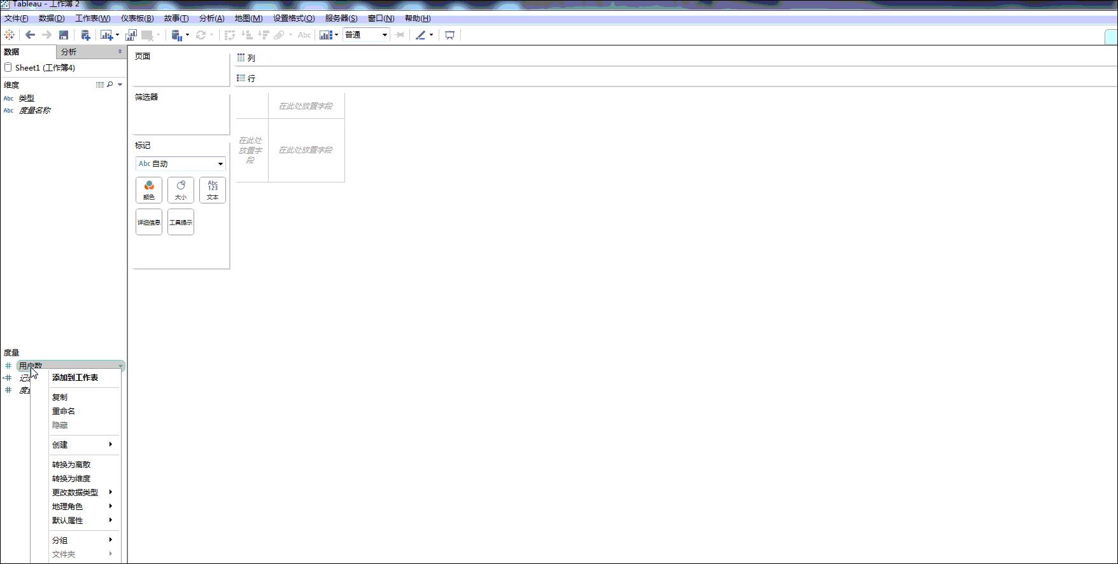Duplicate the sheet using the toolbar icon

coord(131,35)
